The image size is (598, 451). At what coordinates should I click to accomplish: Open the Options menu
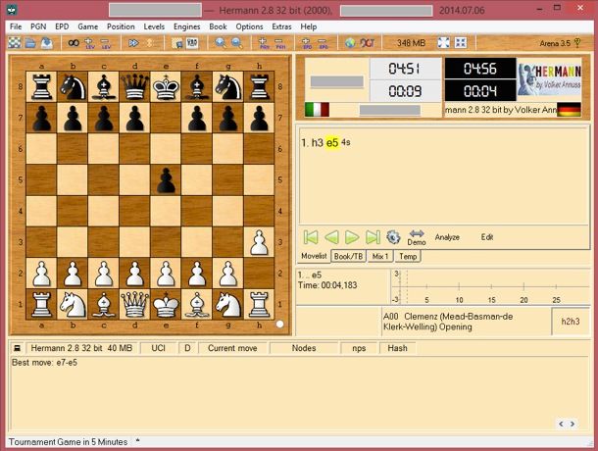[249, 26]
